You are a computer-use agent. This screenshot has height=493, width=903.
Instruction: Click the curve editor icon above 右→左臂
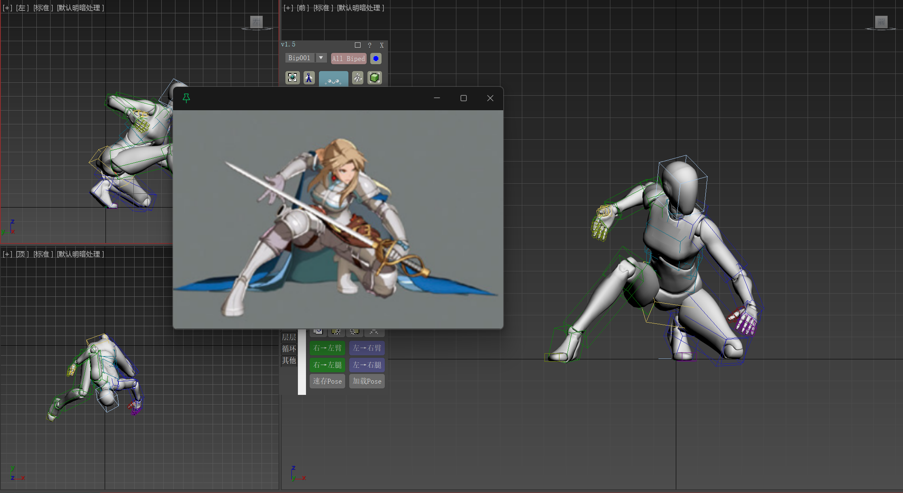click(318, 332)
